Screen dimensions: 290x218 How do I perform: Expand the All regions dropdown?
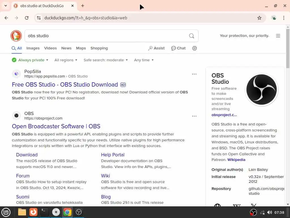click(x=66, y=60)
